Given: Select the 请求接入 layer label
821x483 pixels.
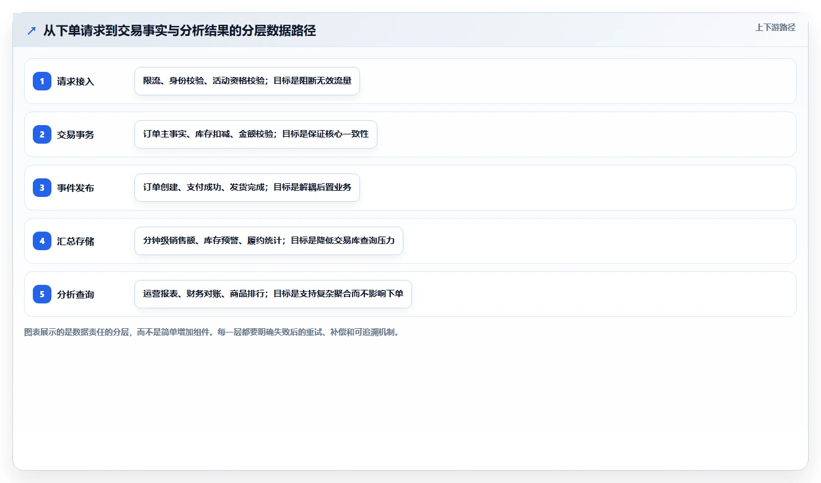Looking at the screenshot, I should coord(76,81).
